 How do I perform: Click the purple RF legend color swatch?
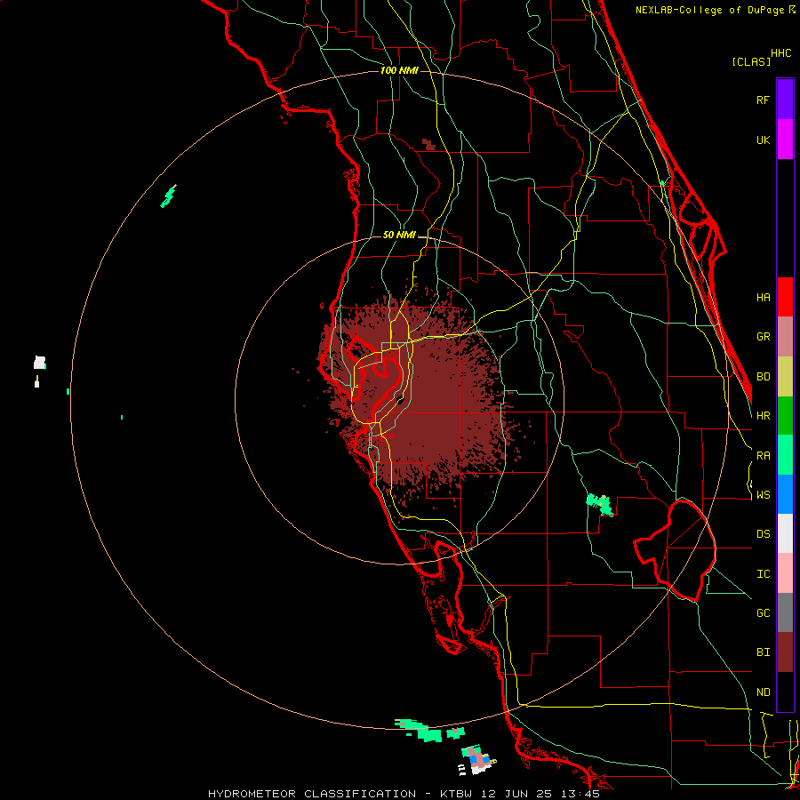[785, 100]
